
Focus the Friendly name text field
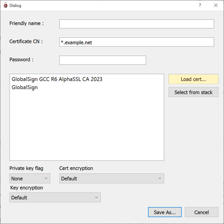coord(137,24)
